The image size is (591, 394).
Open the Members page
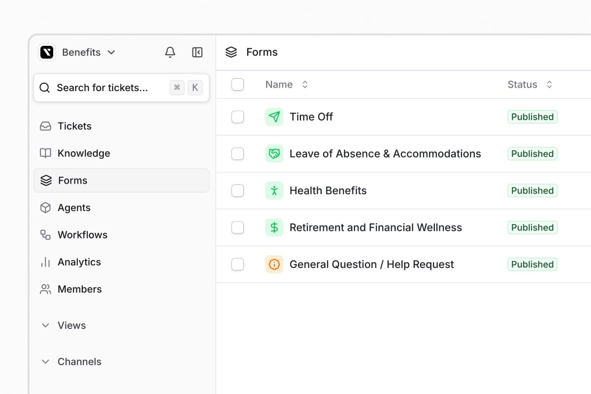(121, 289)
